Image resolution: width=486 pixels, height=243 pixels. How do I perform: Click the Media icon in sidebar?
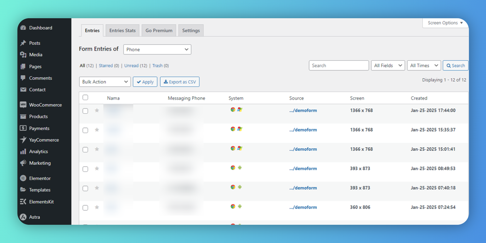23,54
